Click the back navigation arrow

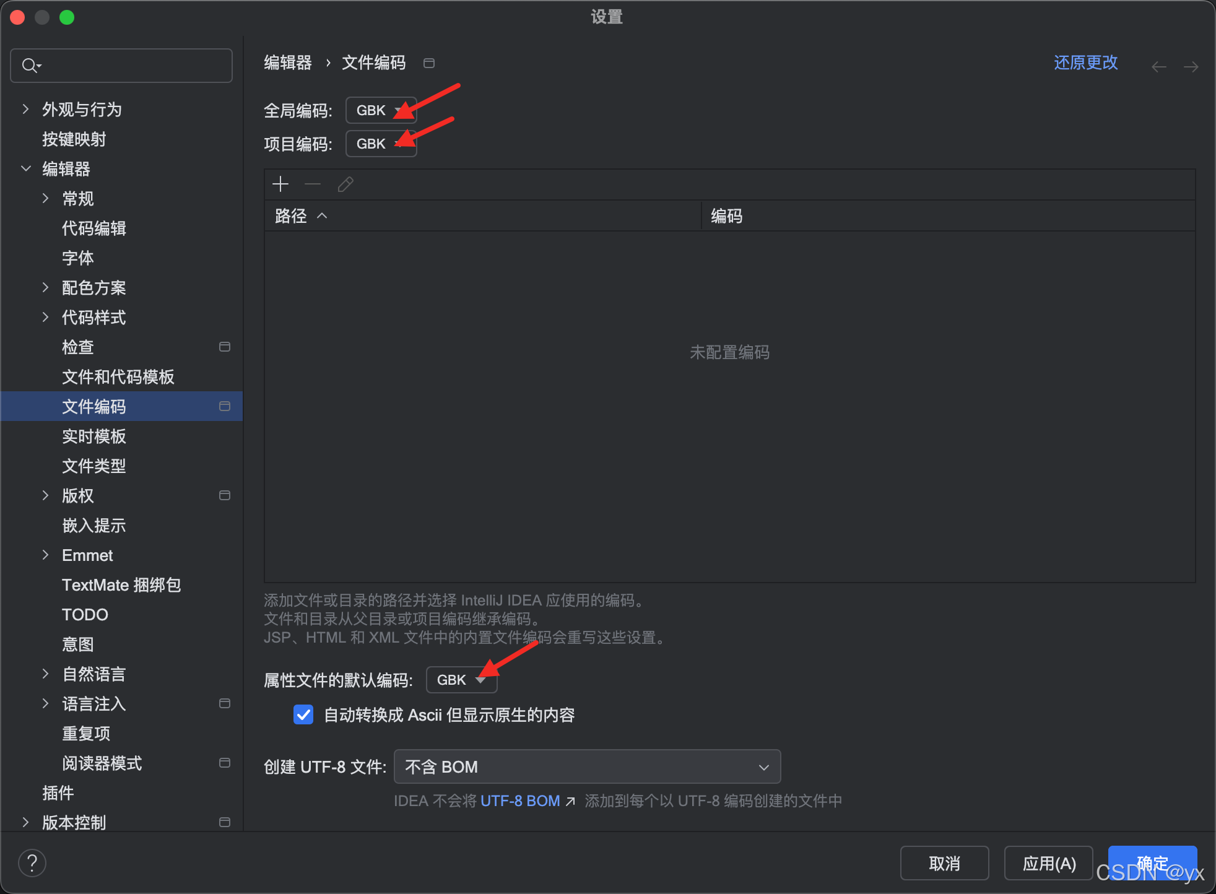[x=1158, y=66]
